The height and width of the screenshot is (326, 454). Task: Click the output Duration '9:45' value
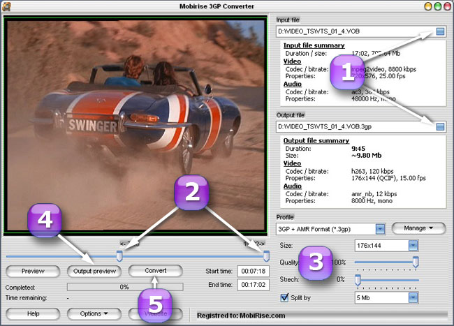[358, 149]
